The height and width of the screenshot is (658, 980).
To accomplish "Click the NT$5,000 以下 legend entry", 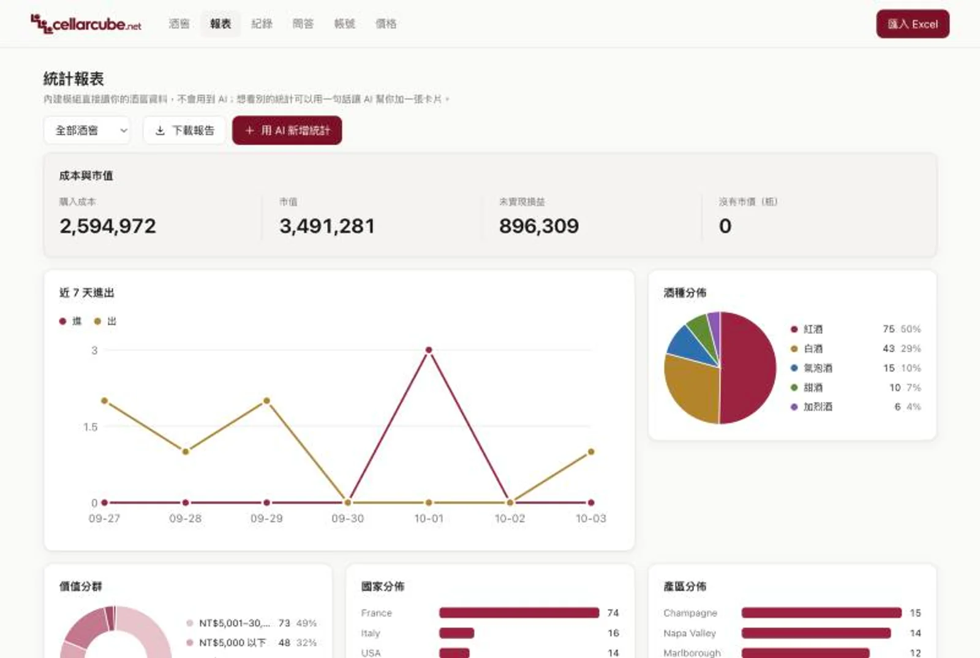I will [x=251, y=643].
